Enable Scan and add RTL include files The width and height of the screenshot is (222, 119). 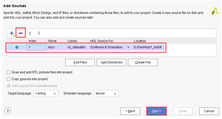[x=9, y=72]
